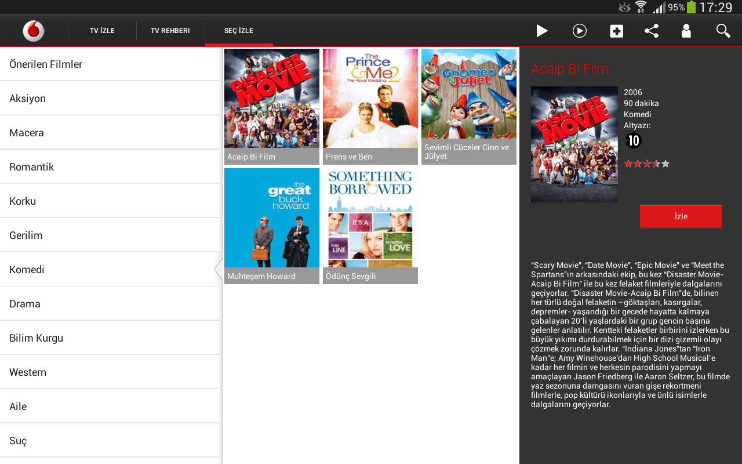
Task: Select the SEÇ İZLE tab
Action: click(239, 31)
